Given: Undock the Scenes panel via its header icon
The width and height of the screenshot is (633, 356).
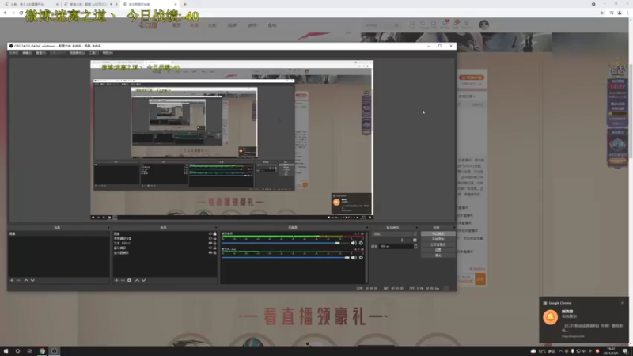Looking at the screenshot, I should coord(108,228).
